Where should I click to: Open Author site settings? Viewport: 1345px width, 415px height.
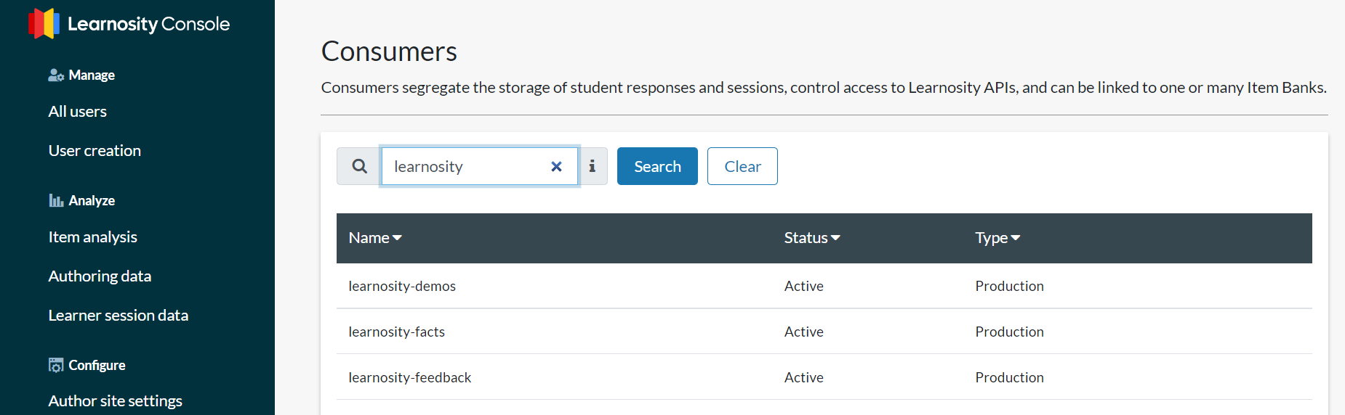tap(115, 401)
